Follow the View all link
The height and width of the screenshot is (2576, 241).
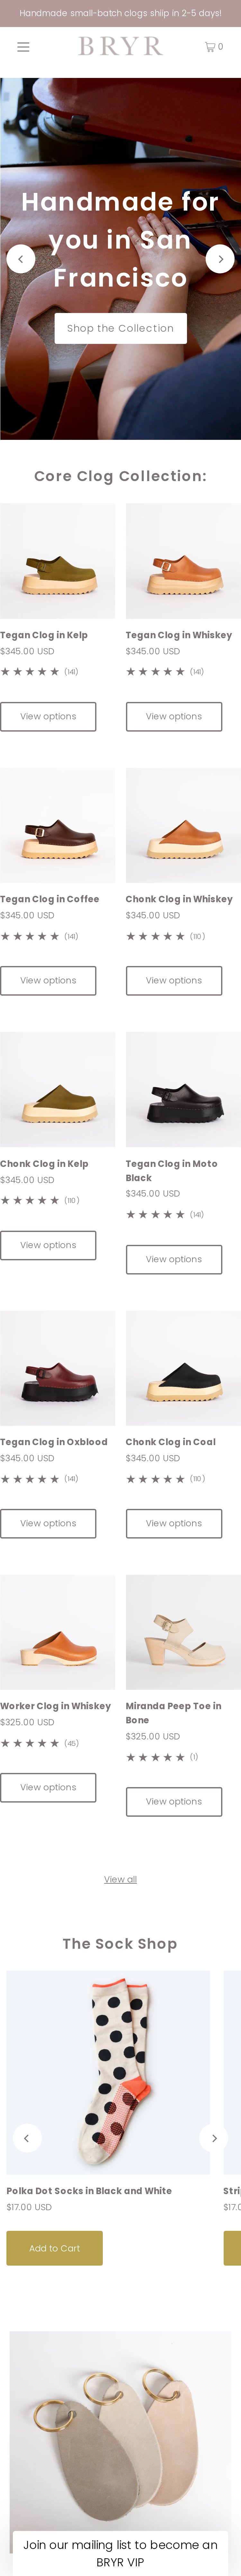click(x=121, y=1879)
